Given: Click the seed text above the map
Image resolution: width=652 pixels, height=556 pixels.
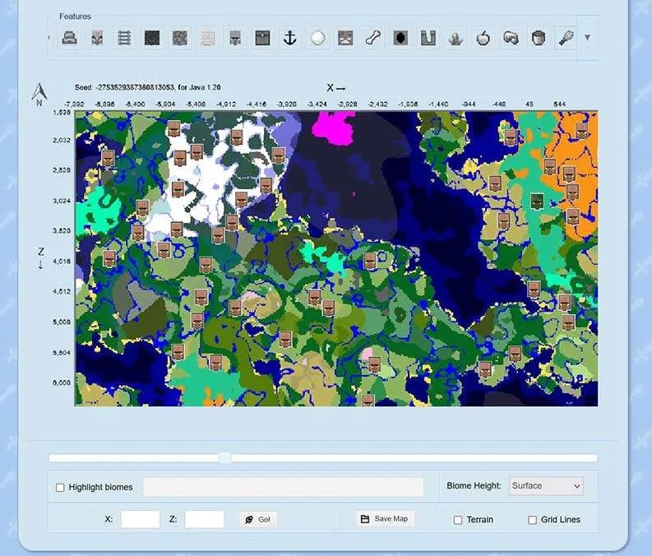Looking at the screenshot, I should 148,87.
